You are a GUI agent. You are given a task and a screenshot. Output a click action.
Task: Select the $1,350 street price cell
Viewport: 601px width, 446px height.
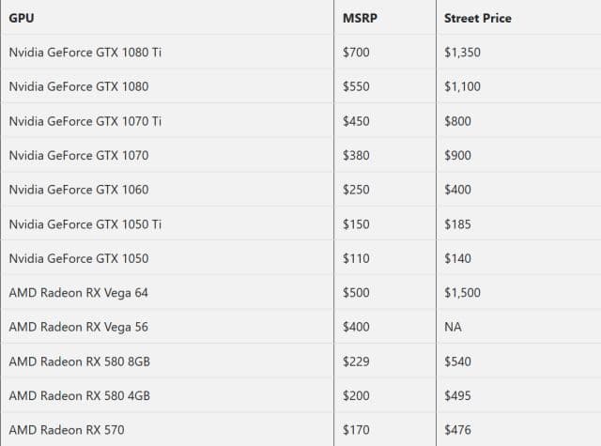click(462, 52)
